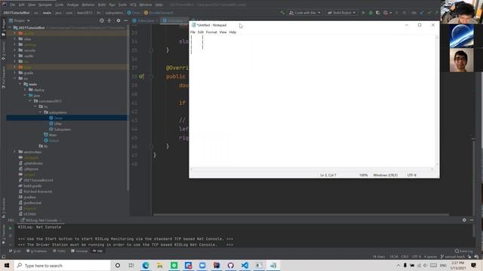Open Zoom from the taskbar
483x271 pixels.
pos(202,265)
